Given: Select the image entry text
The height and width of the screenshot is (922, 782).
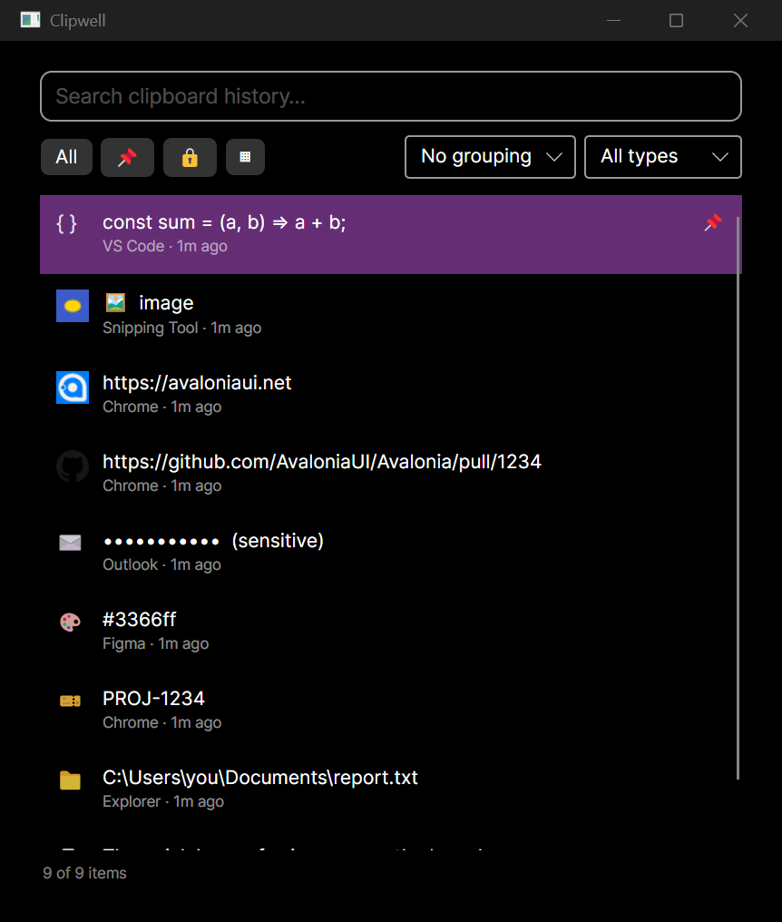Looking at the screenshot, I should 166,303.
